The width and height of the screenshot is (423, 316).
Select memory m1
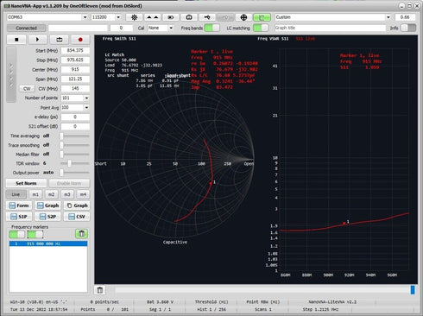[35, 194]
